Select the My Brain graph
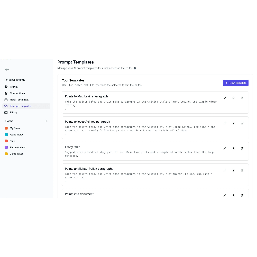 pyautogui.click(x=15, y=128)
